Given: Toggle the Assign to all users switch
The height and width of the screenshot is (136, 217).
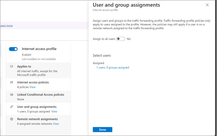Looking at the screenshot, I should 121,39.
